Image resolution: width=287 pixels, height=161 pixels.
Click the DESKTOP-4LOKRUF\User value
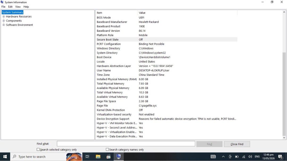click(x=154, y=70)
